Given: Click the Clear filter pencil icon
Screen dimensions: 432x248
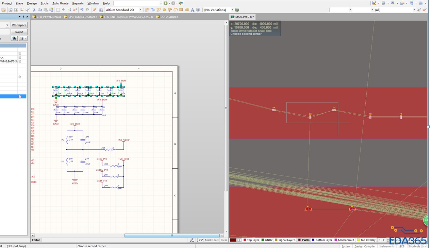Looking at the screenshot, I should click(192, 240).
